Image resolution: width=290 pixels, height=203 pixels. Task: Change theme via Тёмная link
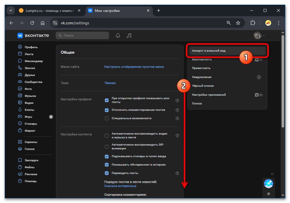pyautogui.click(x=110, y=83)
